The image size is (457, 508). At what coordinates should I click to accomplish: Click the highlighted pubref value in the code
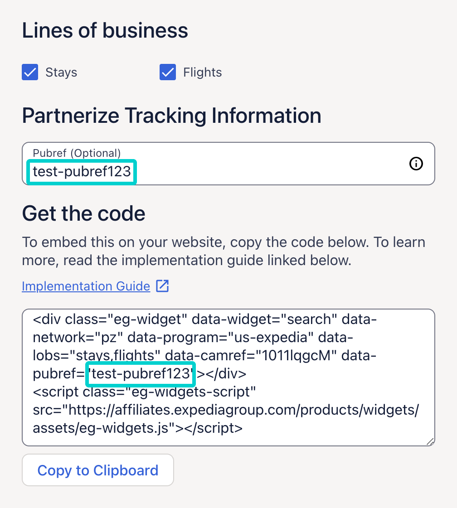point(140,373)
